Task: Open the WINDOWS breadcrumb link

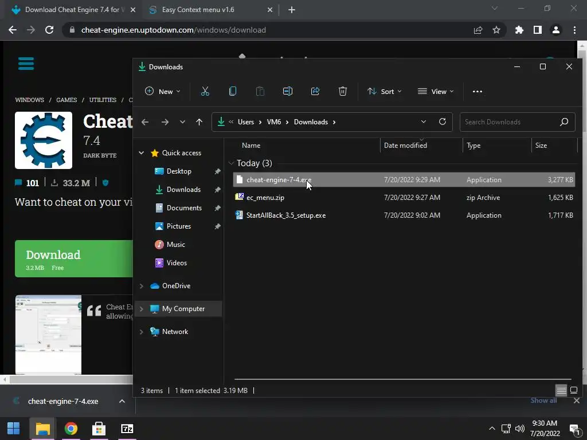Action: 30,100
